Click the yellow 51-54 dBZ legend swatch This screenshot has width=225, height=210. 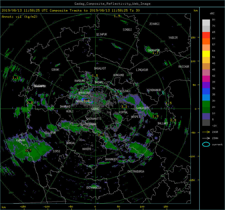tap(206, 54)
